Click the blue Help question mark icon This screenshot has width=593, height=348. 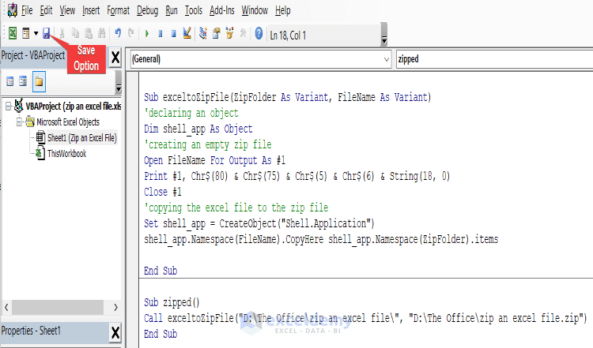click(x=259, y=34)
